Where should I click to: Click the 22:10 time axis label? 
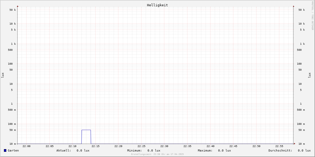[72, 146]
